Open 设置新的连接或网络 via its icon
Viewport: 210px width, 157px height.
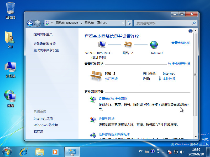pyautogui.click(x=92, y=100)
